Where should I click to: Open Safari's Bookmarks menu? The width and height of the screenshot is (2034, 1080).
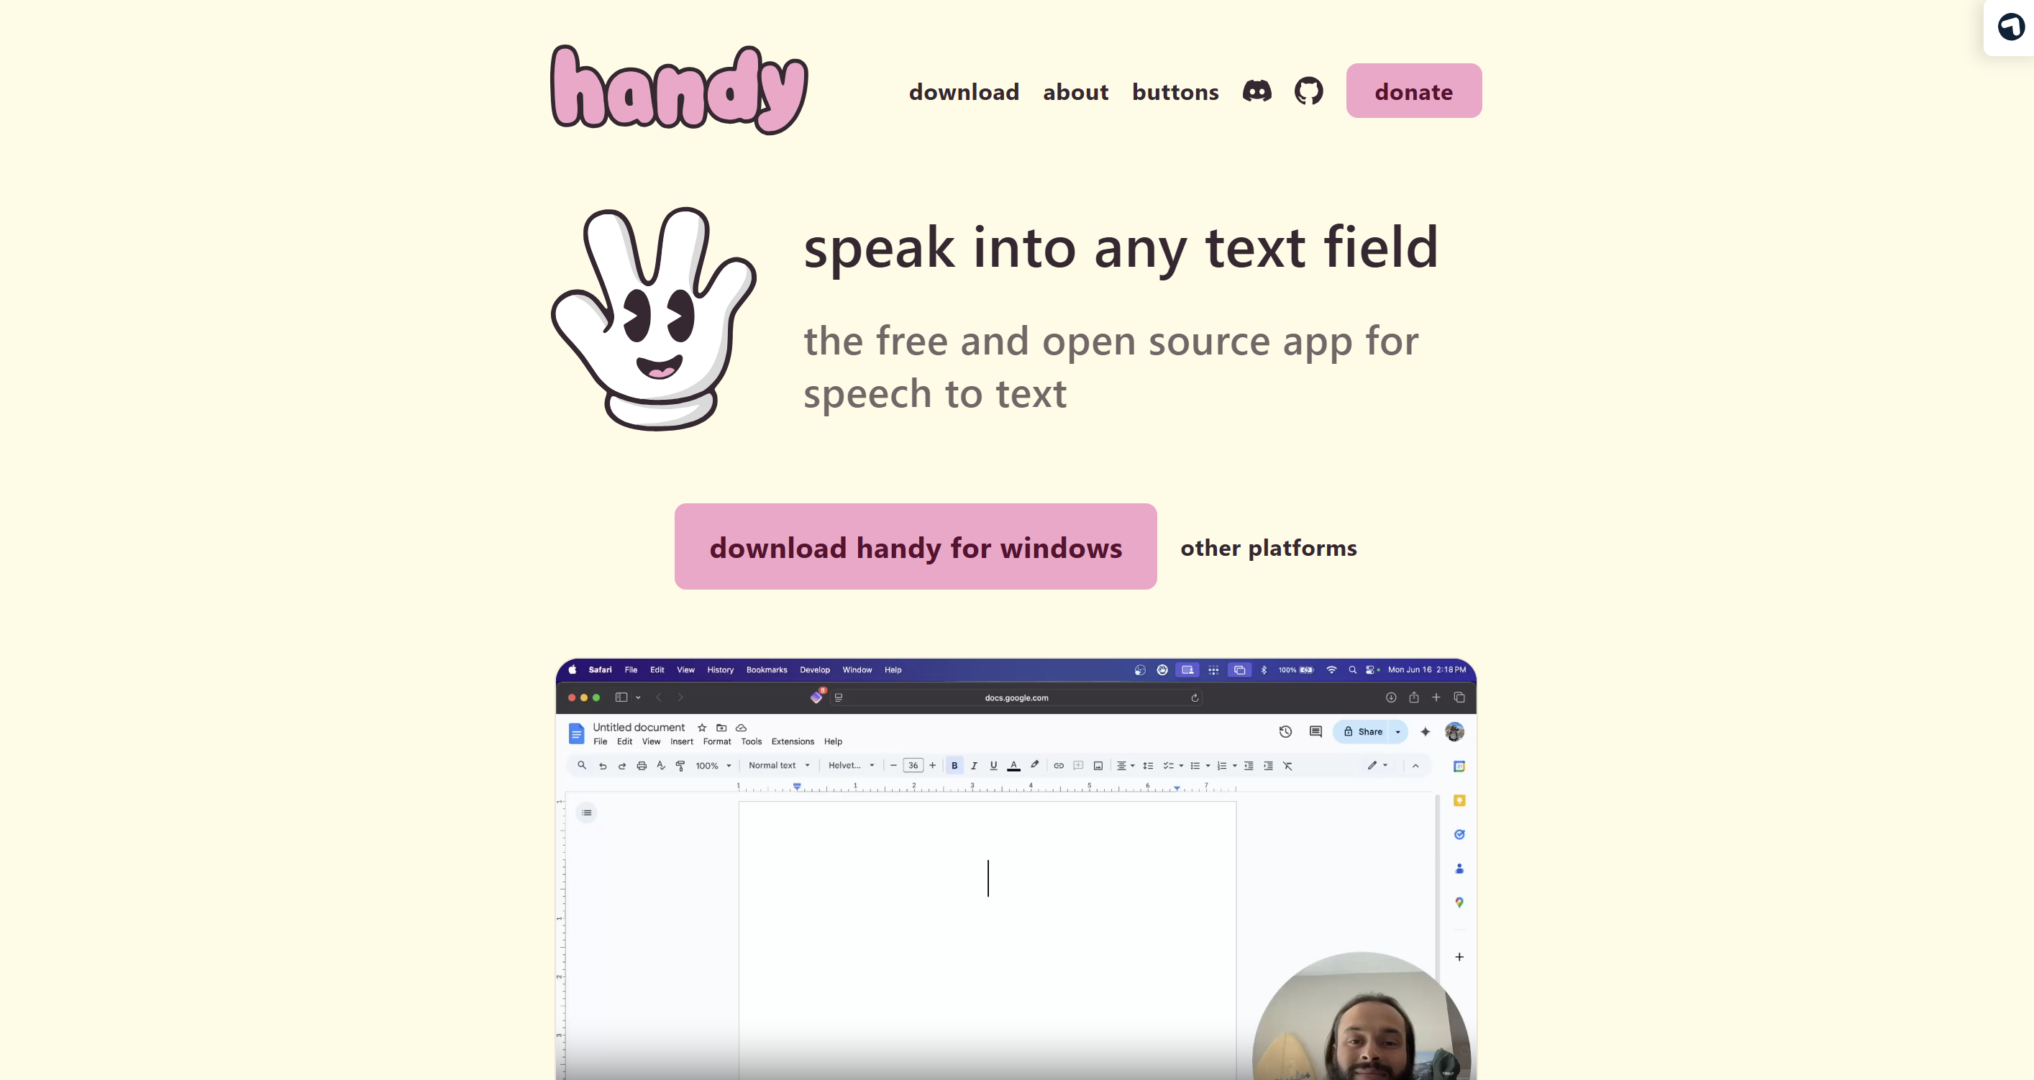pos(766,669)
